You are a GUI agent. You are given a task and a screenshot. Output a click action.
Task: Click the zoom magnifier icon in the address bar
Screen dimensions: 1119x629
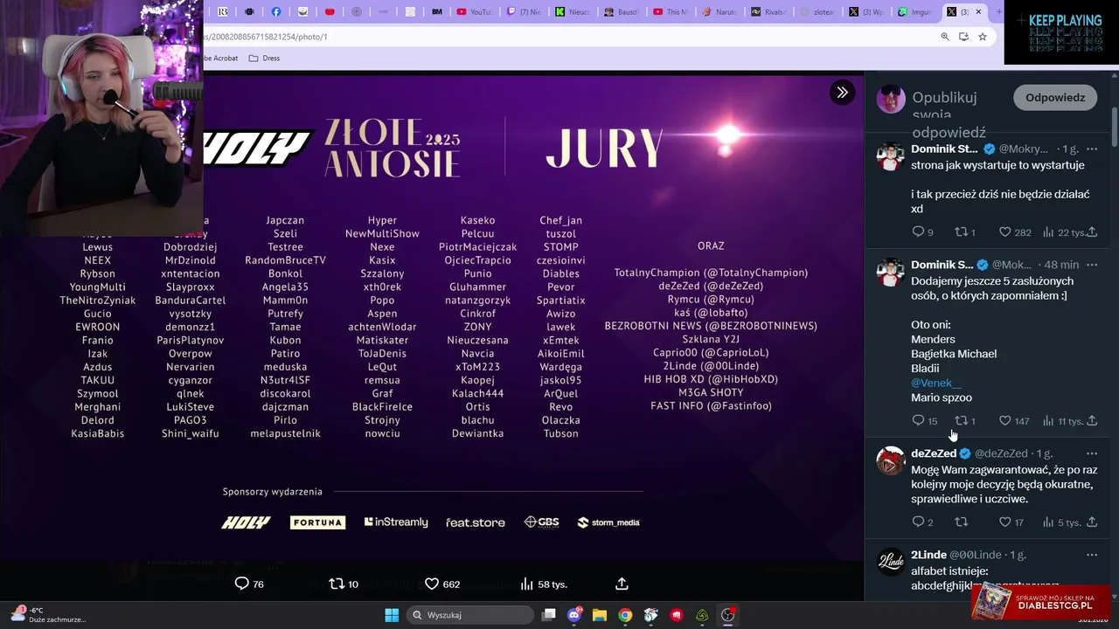click(x=945, y=37)
